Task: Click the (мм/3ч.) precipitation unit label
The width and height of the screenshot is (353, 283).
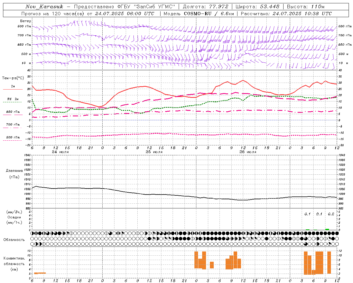Action: pos(14,212)
